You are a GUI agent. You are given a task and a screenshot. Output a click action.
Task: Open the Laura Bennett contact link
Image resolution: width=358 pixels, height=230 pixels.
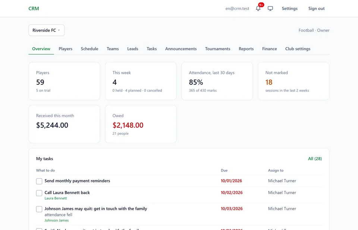pos(56,198)
